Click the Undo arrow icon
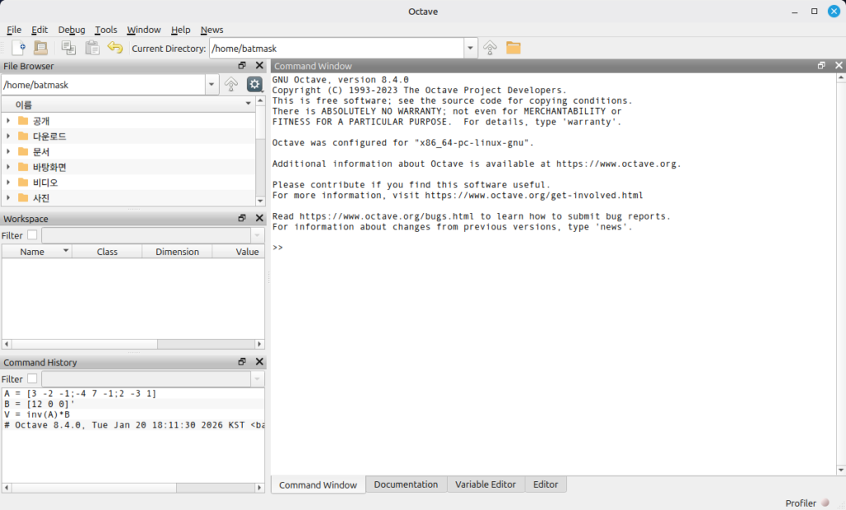 coord(116,48)
